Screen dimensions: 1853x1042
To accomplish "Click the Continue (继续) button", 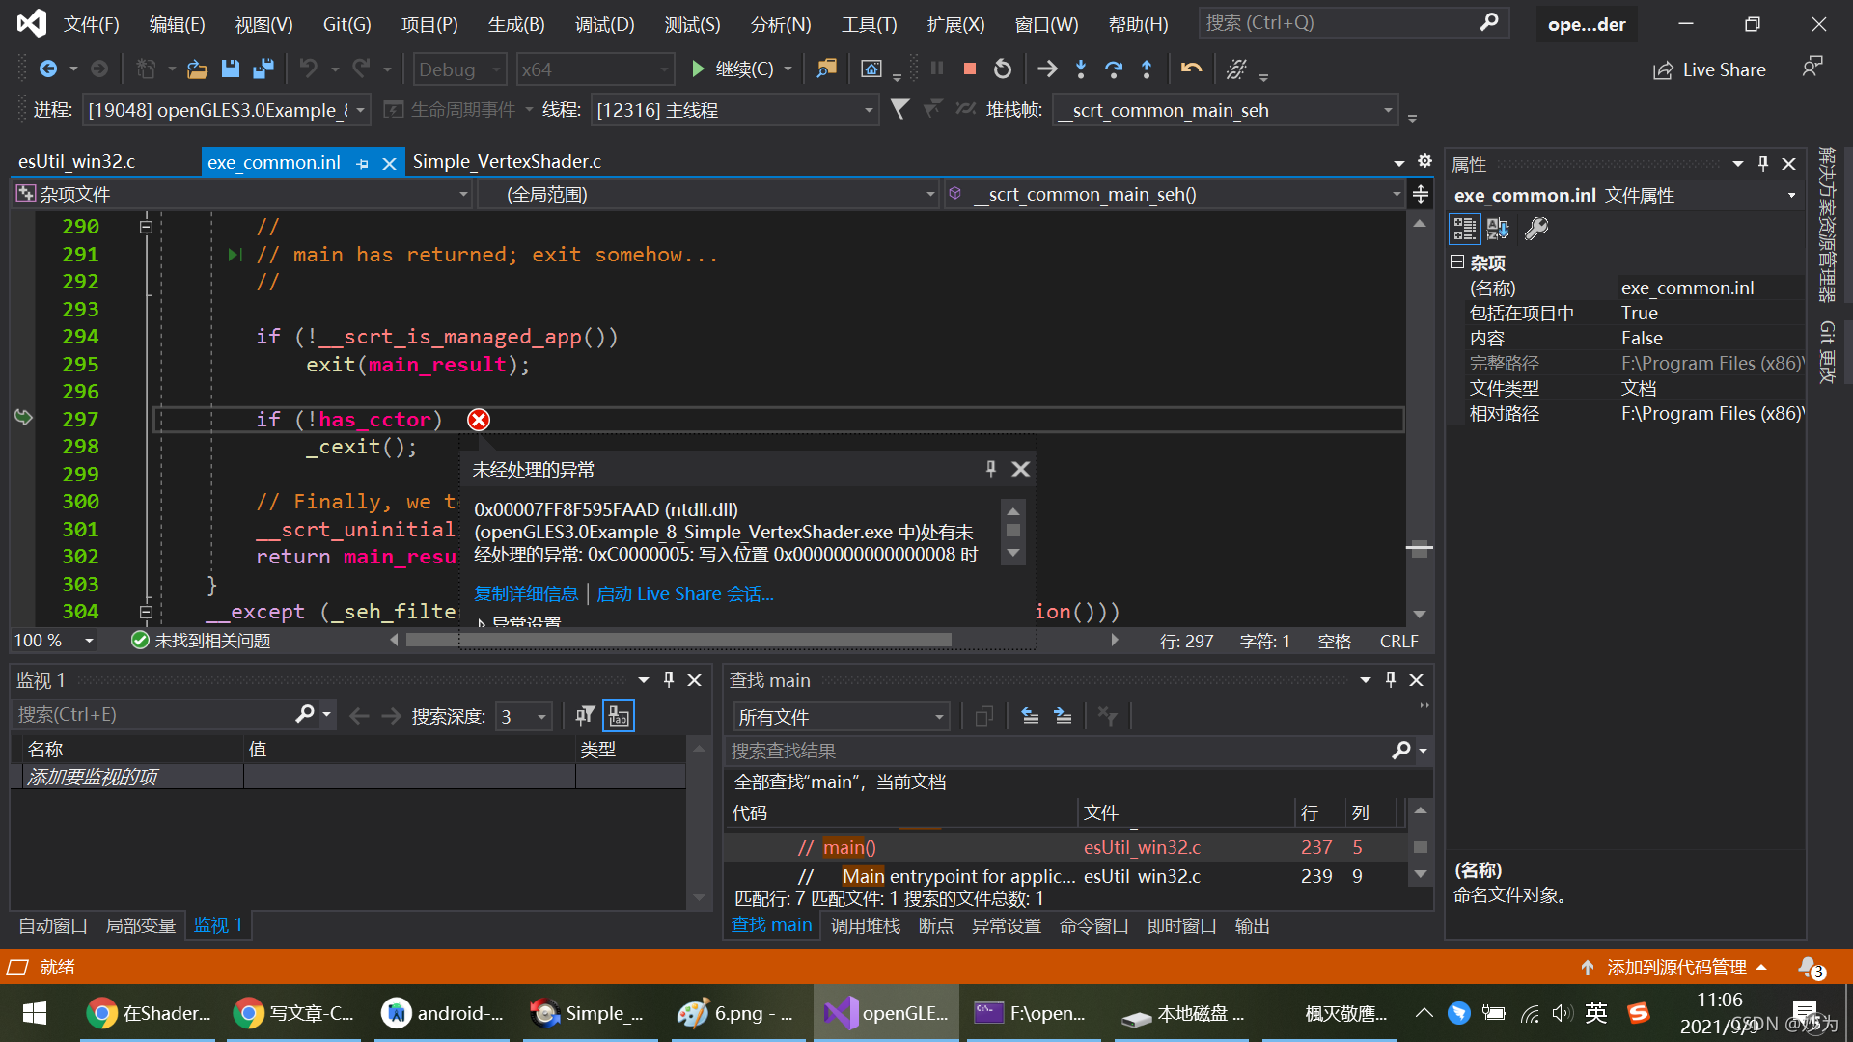I will pos(733,69).
